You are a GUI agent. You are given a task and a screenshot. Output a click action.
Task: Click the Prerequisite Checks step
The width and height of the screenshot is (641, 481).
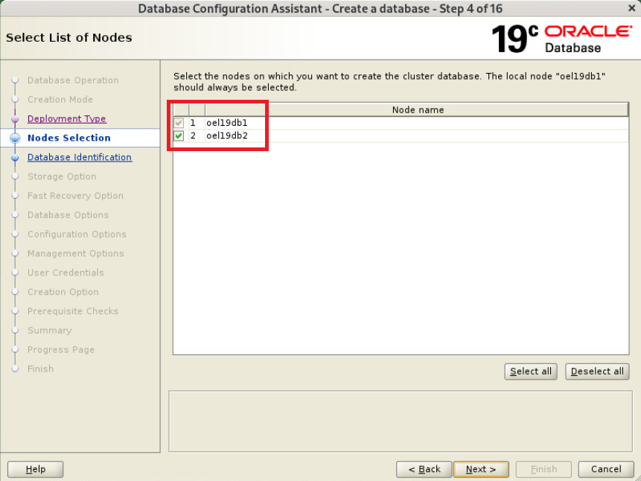(73, 310)
